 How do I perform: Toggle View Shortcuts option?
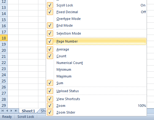click(x=96, y=99)
